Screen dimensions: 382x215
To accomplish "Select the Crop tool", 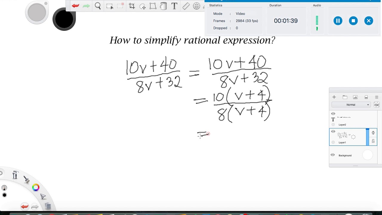I will point(132,6).
